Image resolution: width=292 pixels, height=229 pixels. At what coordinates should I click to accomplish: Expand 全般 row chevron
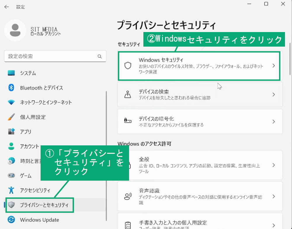pos(274,165)
